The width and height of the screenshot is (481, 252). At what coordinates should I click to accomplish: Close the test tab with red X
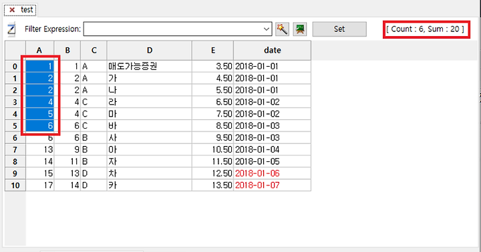click(x=12, y=10)
